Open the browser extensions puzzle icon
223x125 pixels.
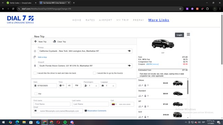tap(207, 9)
